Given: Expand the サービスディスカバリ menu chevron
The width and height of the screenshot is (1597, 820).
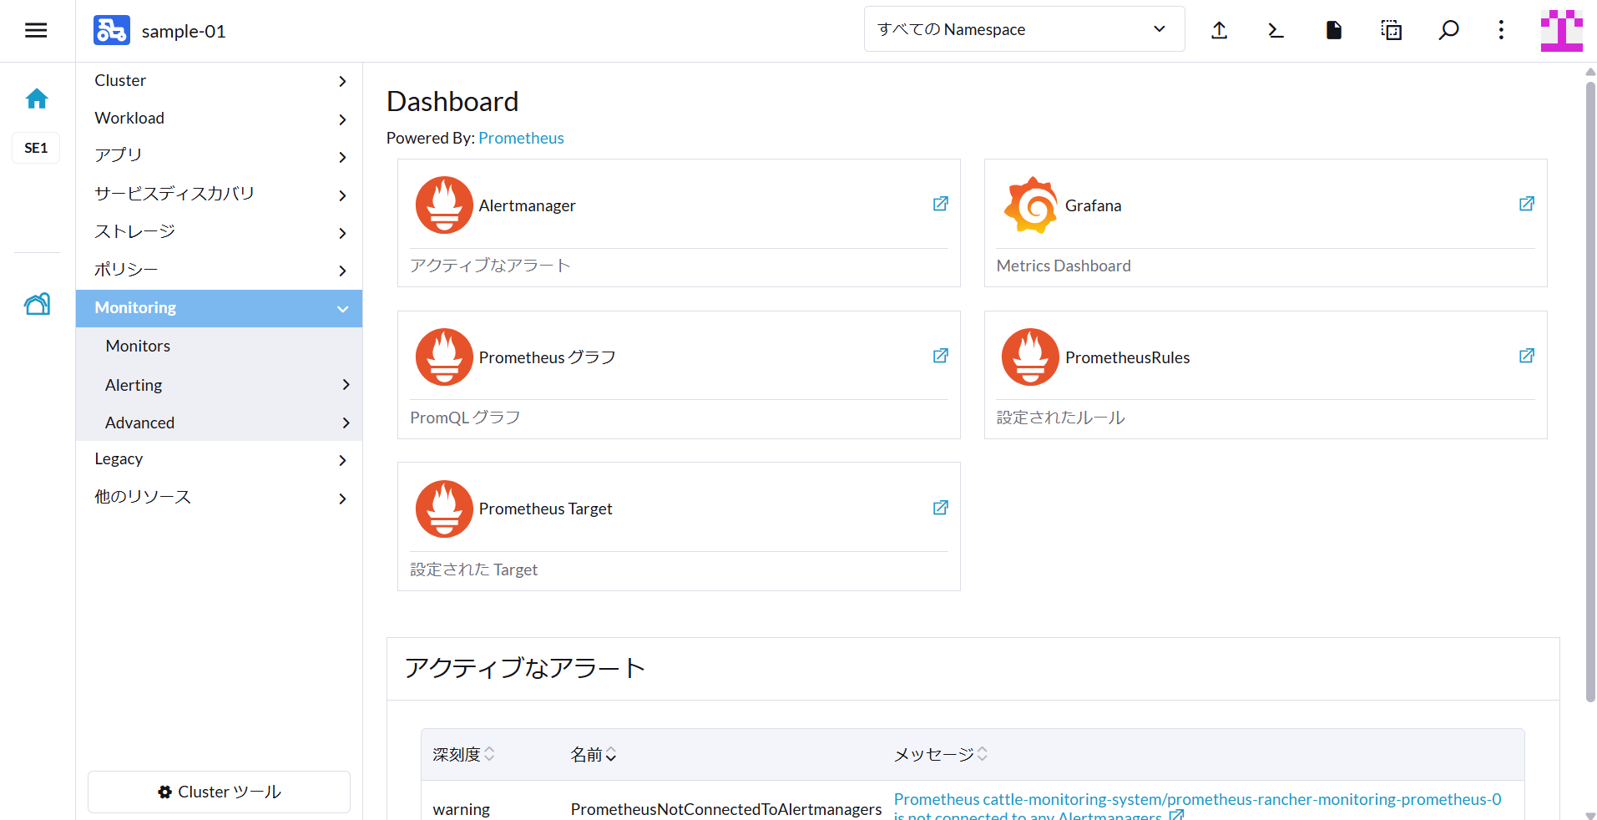Looking at the screenshot, I should (342, 195).
